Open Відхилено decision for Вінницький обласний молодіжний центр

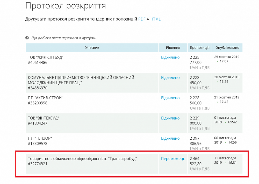(170, 78)
